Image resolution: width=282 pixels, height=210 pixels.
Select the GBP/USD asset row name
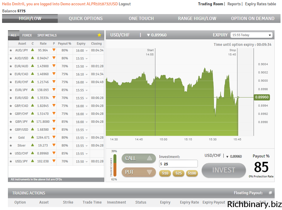[x=21, y=130]
